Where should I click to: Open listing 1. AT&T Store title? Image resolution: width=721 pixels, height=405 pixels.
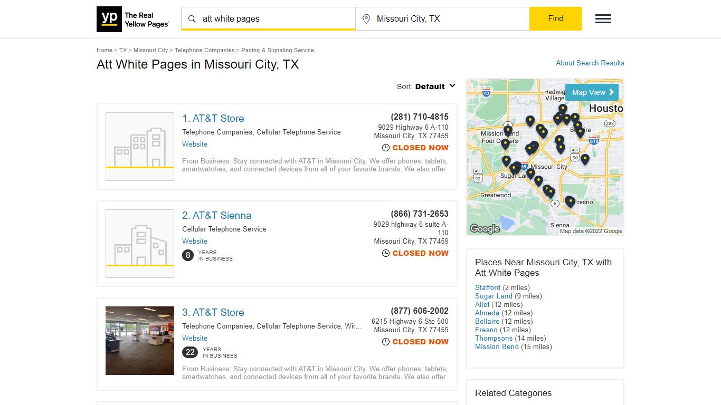(x=213, y=119)
